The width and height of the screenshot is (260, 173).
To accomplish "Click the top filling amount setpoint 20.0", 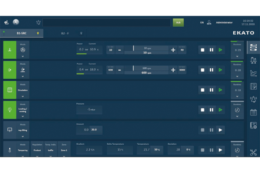I will (x=94, y=130).
